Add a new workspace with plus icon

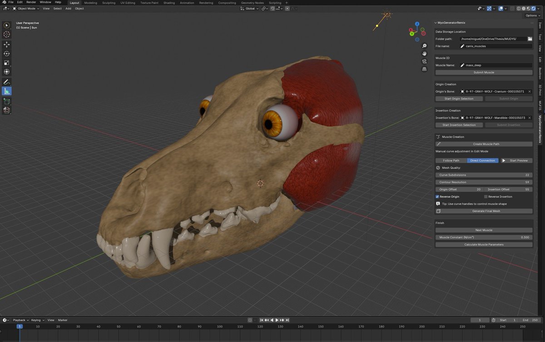(287, 3)
